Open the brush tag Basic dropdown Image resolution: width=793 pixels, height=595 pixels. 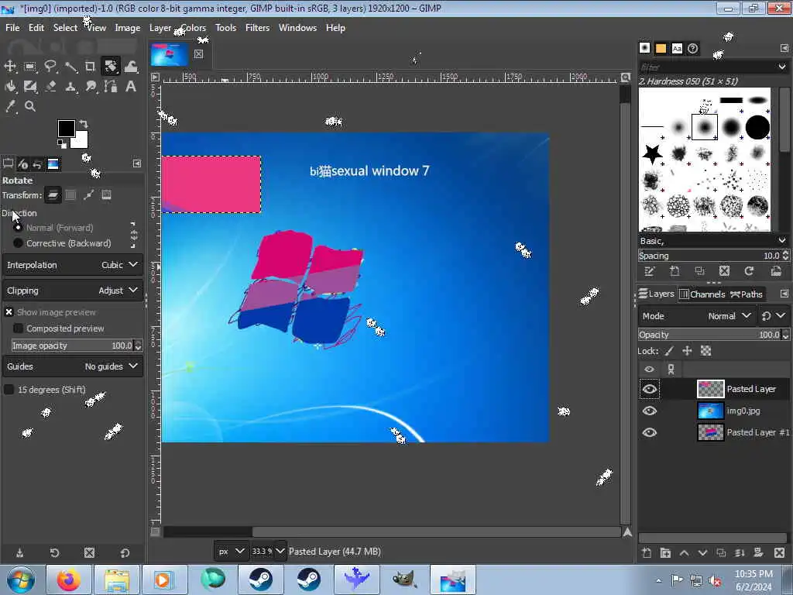tap(713, 241)
